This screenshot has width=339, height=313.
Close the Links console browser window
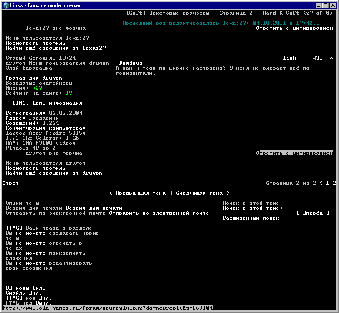click(333, 5)
